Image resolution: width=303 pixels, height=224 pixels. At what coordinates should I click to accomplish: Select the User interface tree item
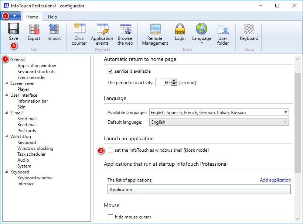tap(24, 95)
